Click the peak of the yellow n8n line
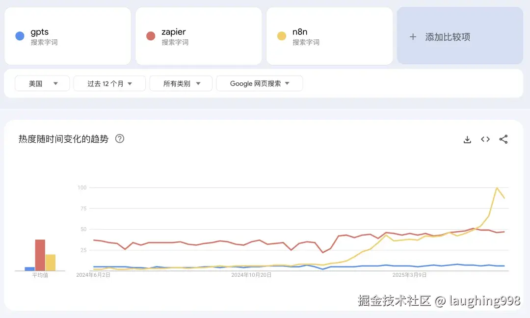 tap(497, 187)
